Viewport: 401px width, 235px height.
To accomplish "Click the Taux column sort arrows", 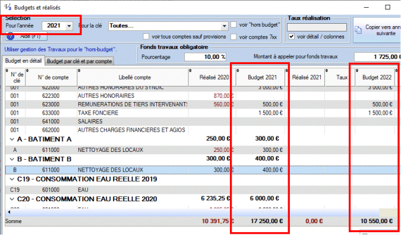I will [x=327, y=71].
